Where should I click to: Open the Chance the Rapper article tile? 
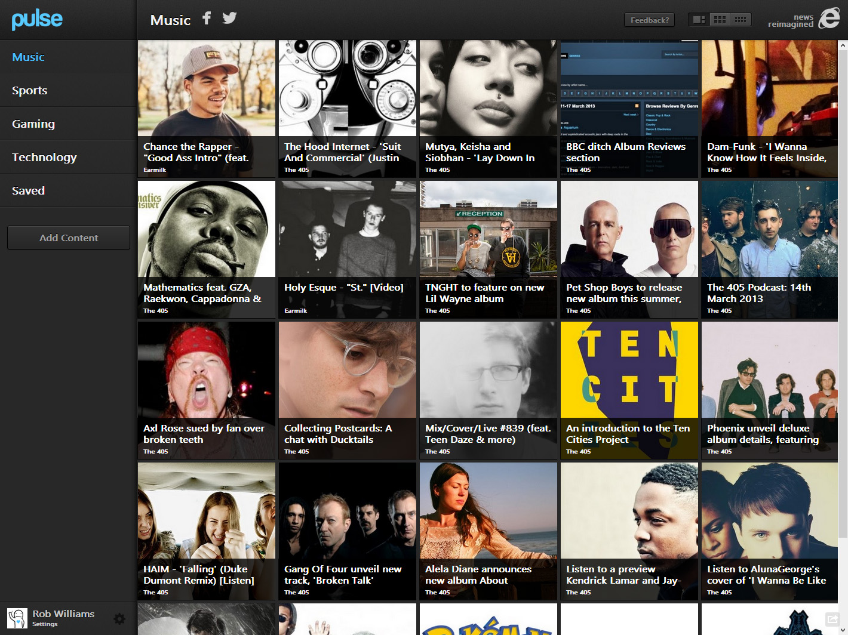click(x=207, y=109)
